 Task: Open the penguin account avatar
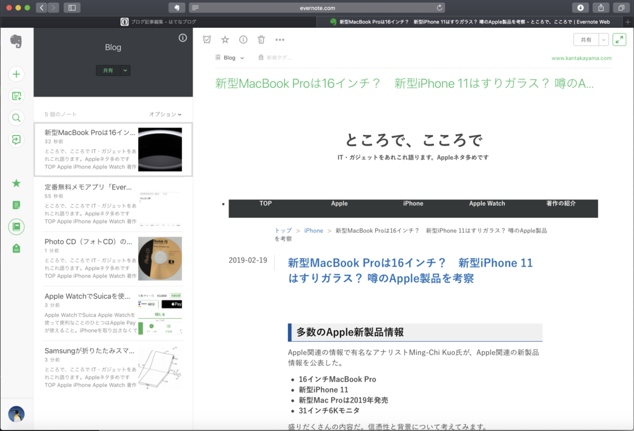click(16, 414)
